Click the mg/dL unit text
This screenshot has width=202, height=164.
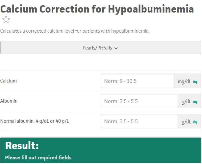click(185, 82)
